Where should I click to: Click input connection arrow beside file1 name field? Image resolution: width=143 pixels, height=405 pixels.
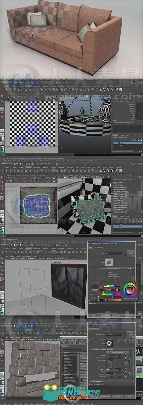(125, 252)
